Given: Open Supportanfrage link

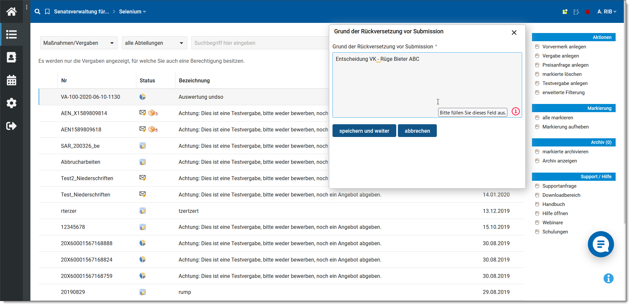Looking at the screenshot, I should coord(559,186).
